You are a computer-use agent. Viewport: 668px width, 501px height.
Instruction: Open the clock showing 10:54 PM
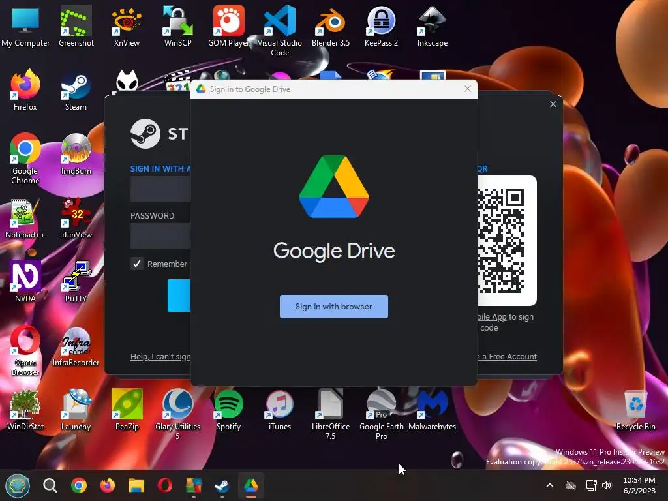[639, 485]
